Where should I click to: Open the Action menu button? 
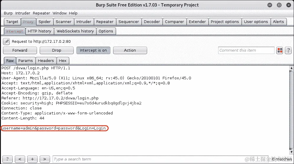[130, 50]
